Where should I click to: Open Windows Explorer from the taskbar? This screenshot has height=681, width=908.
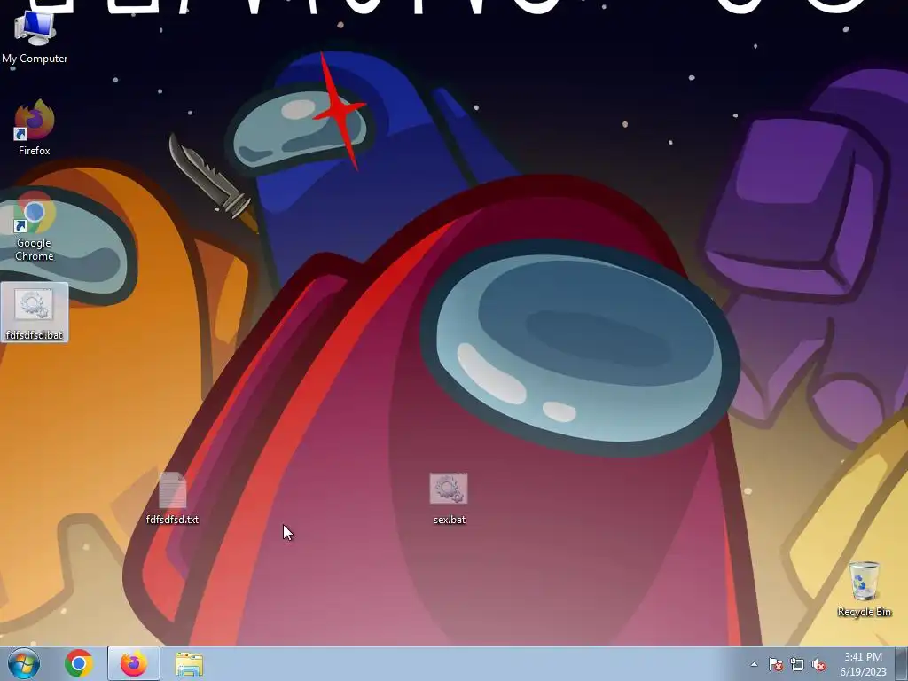(189, 664)
